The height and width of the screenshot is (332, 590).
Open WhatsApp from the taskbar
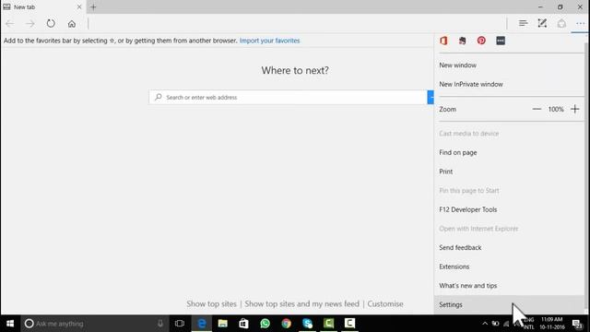pos(265,324)
